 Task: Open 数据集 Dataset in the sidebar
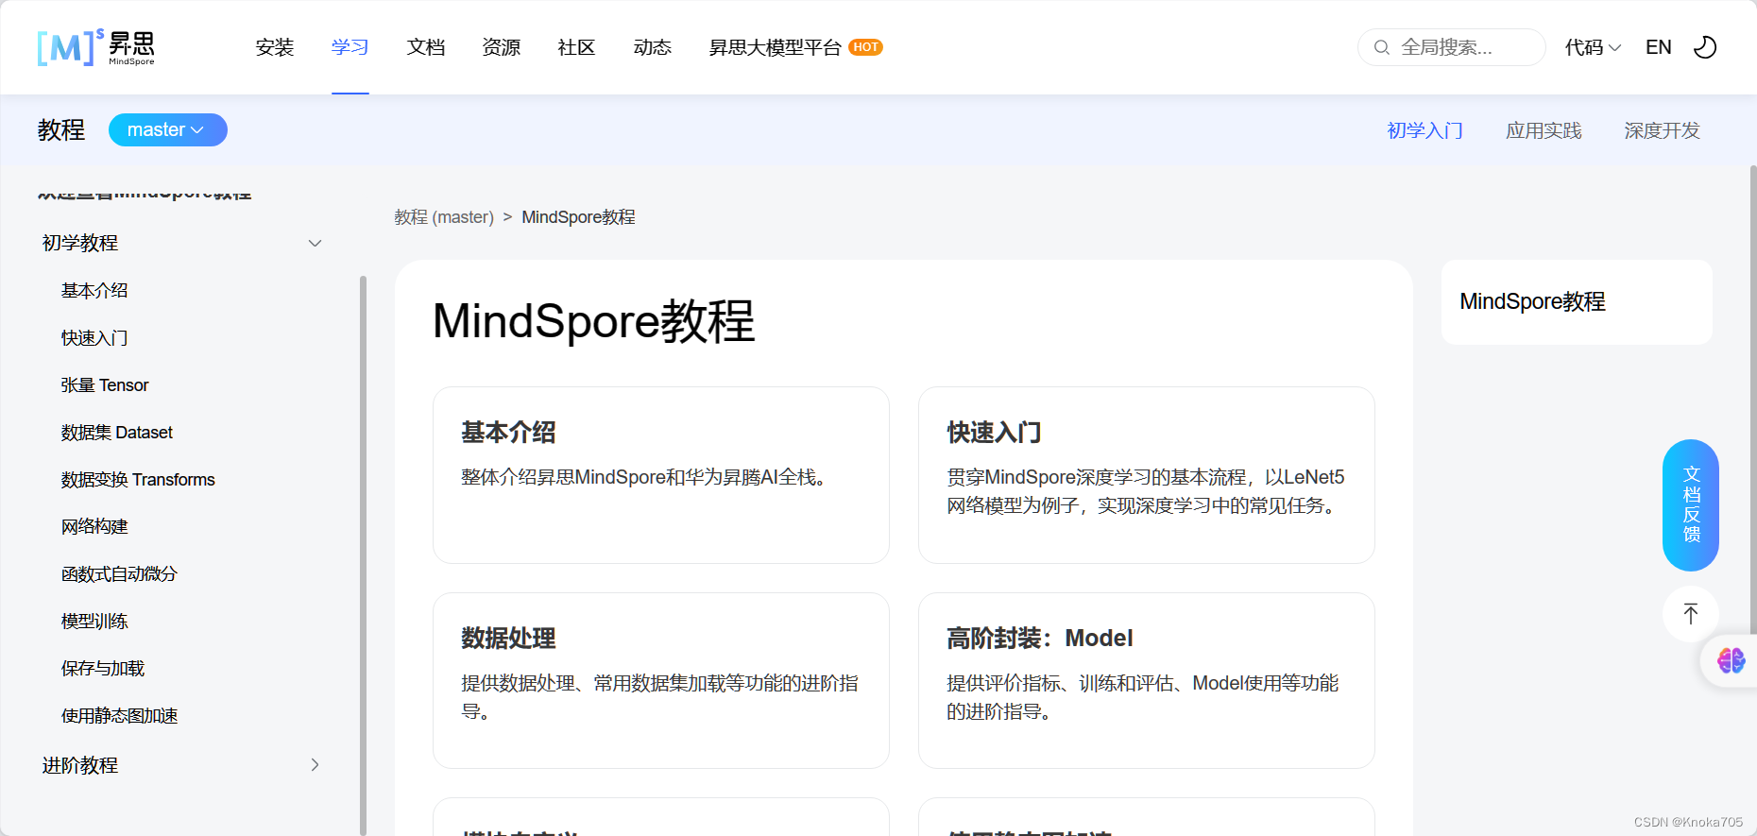pyautogui.click(x=117, y=433)
